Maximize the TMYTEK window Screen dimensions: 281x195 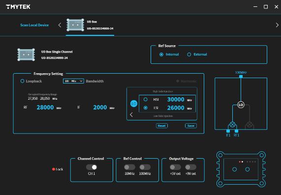point(266,7)
